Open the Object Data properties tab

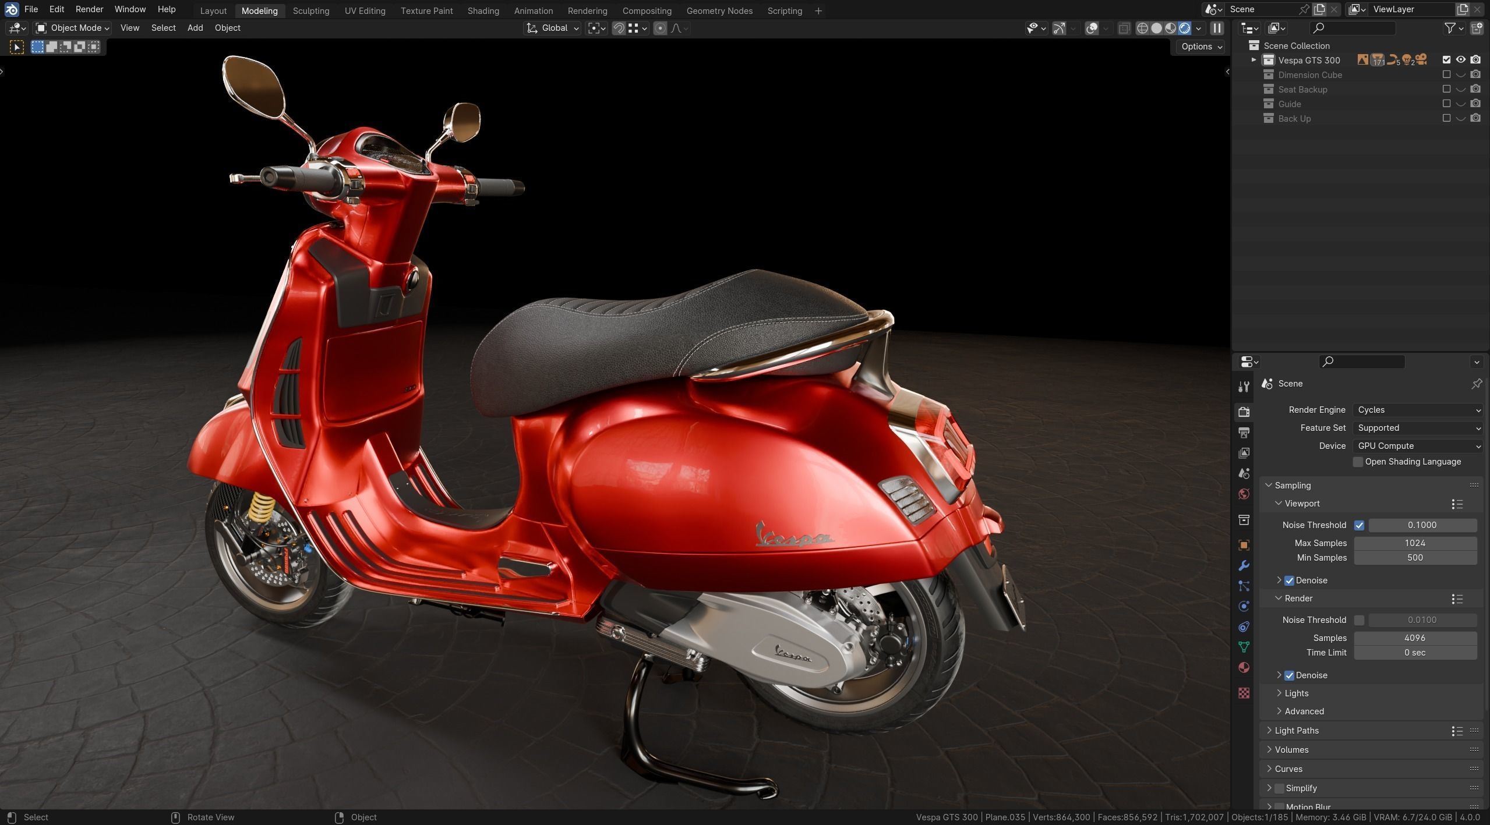(x=1244, y=647)
